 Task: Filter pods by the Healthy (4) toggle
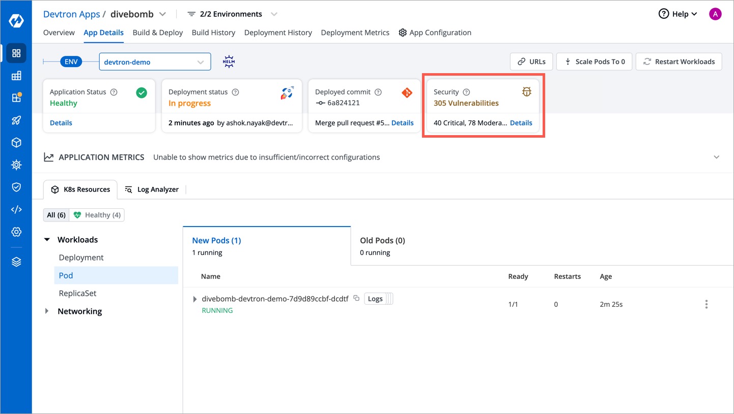click(x=97, y=215)
